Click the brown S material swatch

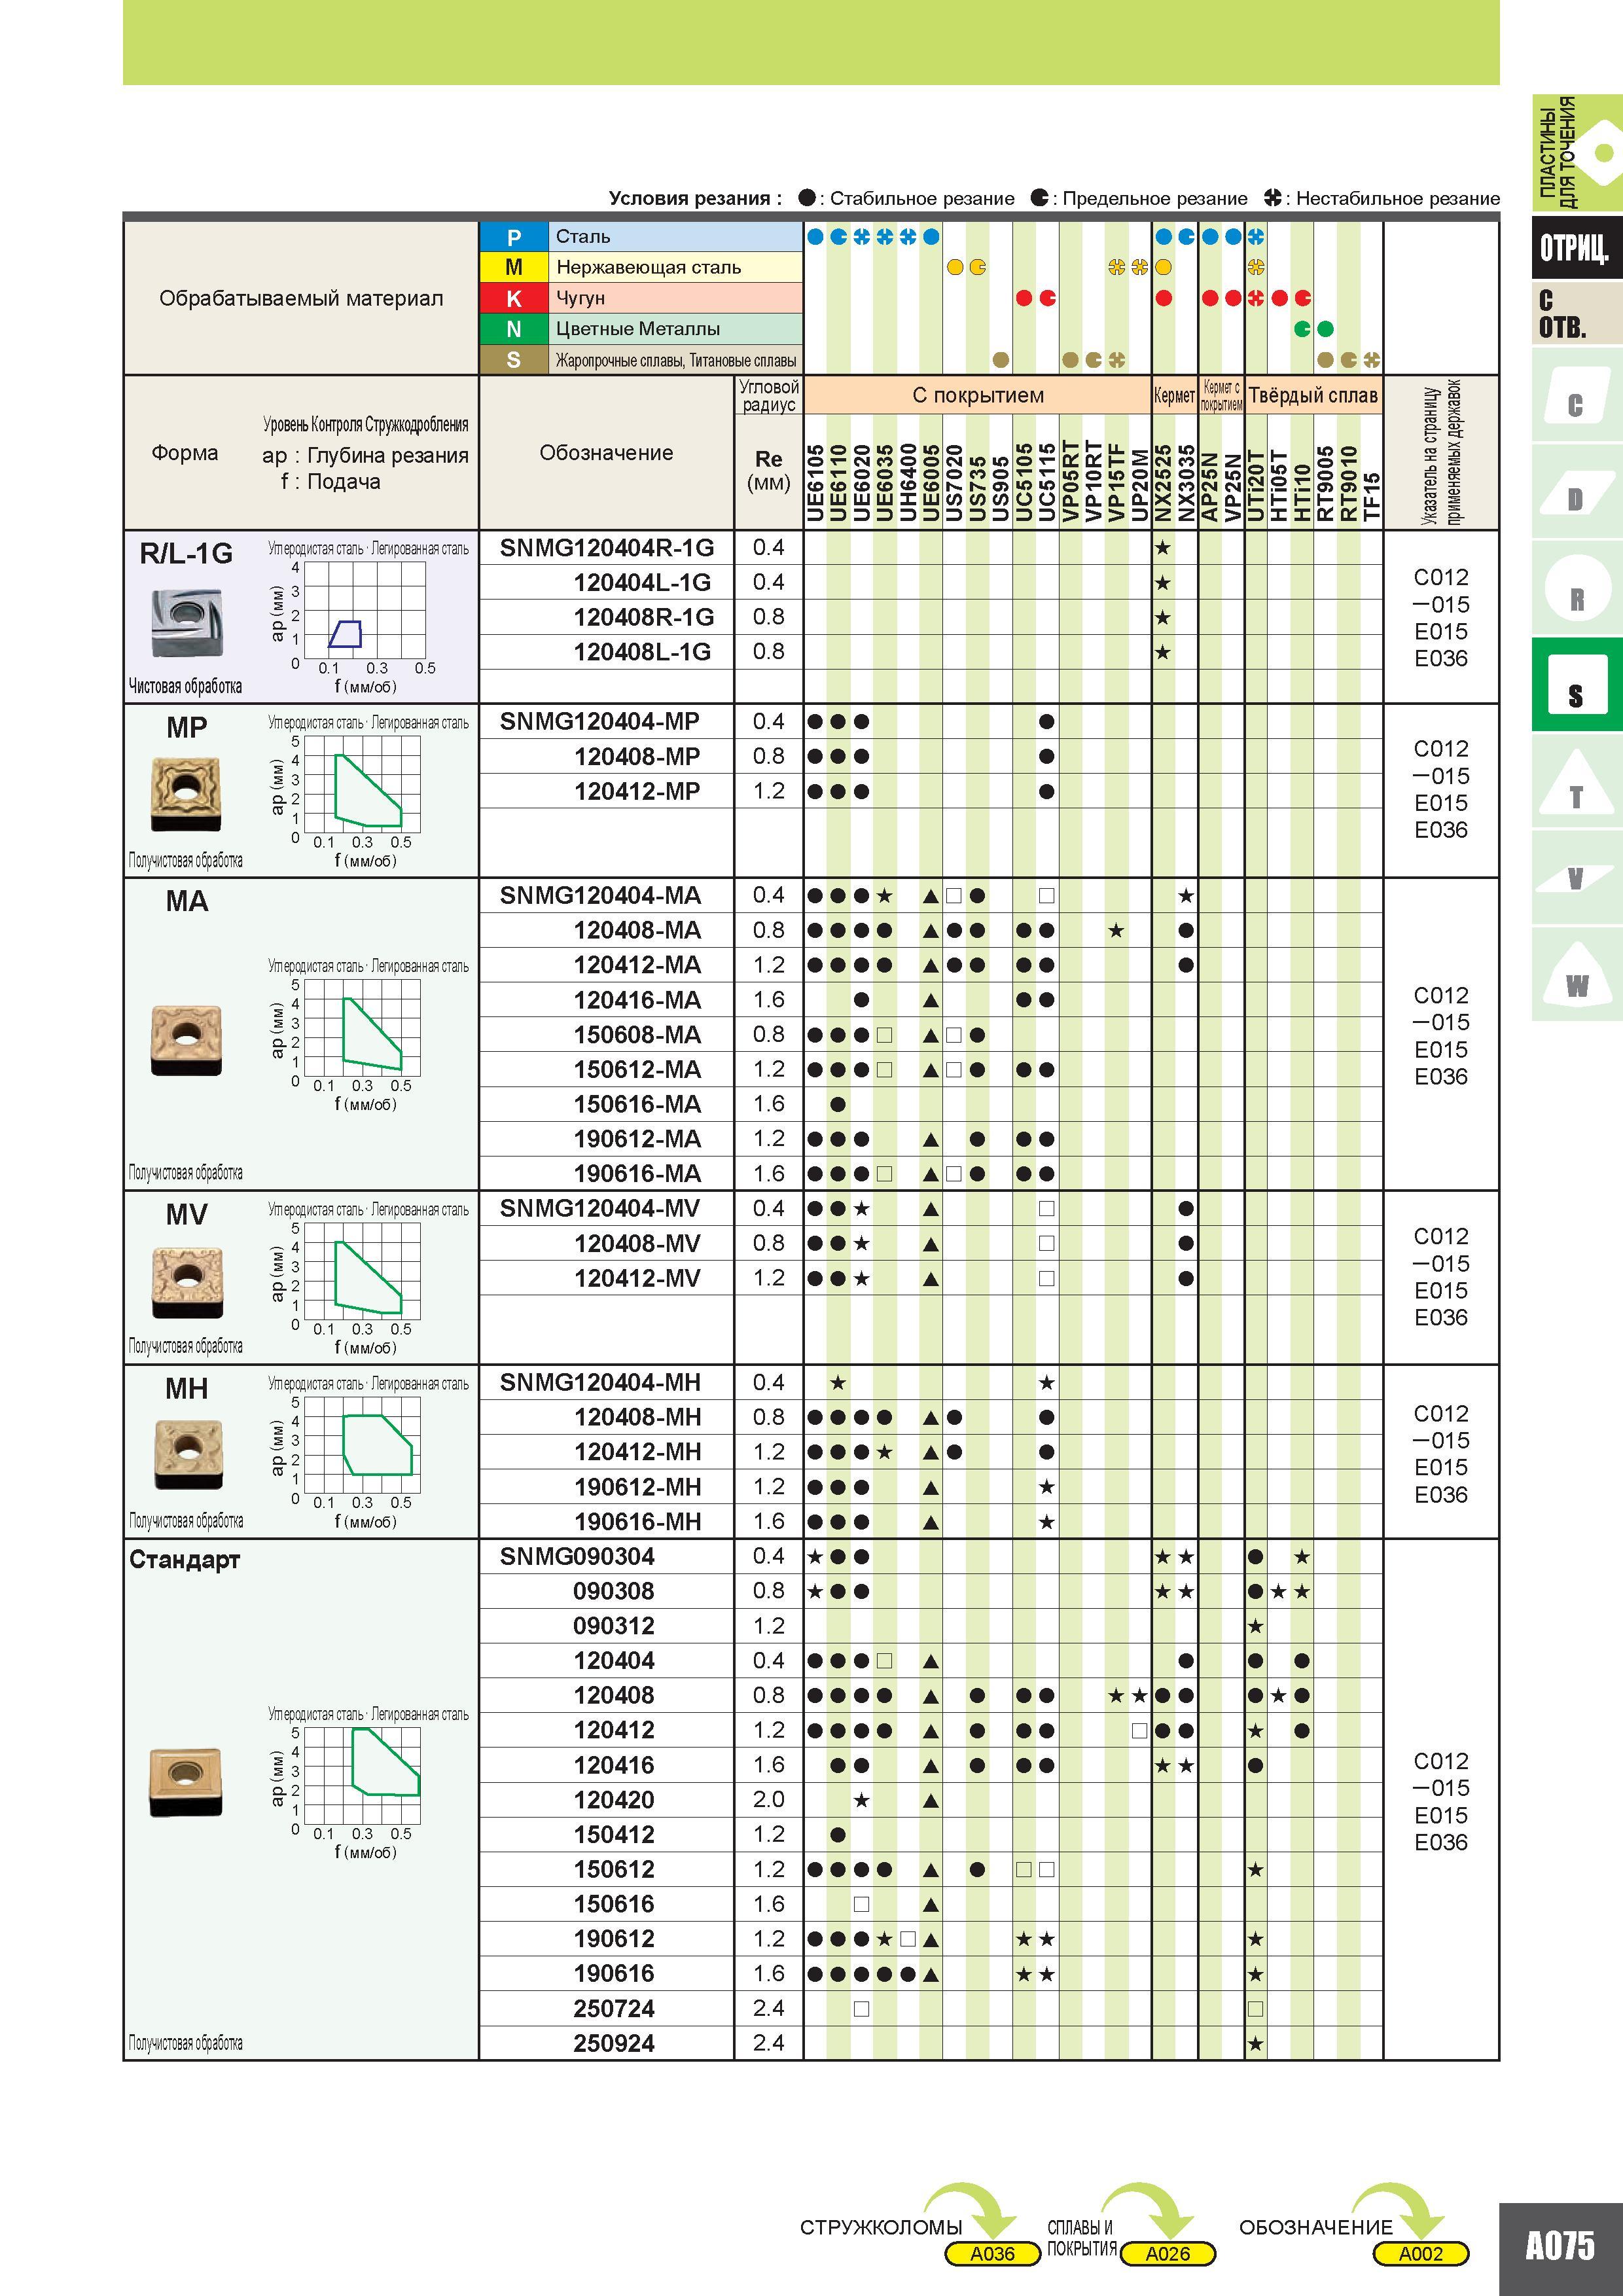(514, 360)
